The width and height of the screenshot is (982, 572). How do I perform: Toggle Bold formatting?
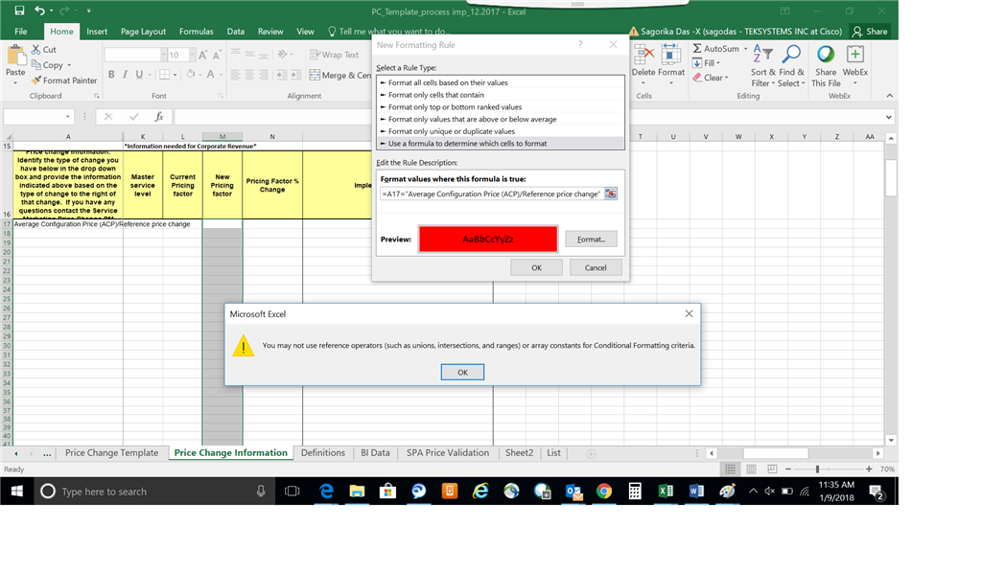point(111,75)
